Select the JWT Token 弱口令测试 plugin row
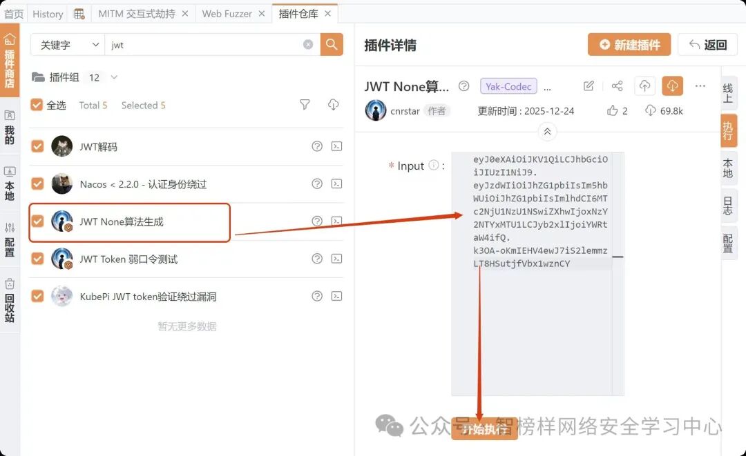The height and width of the screenshot is (456, 746). pyautogui.click(x=186, y=259)
